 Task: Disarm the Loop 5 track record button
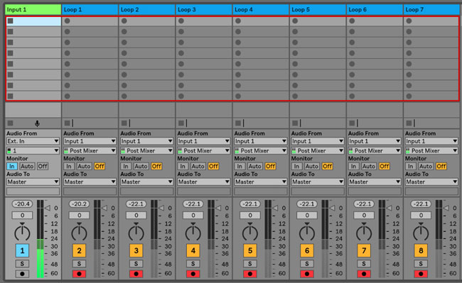point(307,274)
